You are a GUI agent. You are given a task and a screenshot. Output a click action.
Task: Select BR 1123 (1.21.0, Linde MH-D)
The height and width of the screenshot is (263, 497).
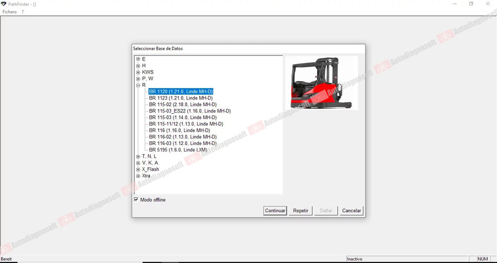click(181, 98)
